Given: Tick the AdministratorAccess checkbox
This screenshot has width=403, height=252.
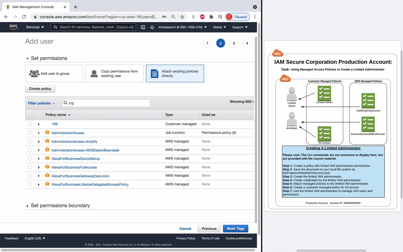Looking at the screenshot, I should [30, 133].
